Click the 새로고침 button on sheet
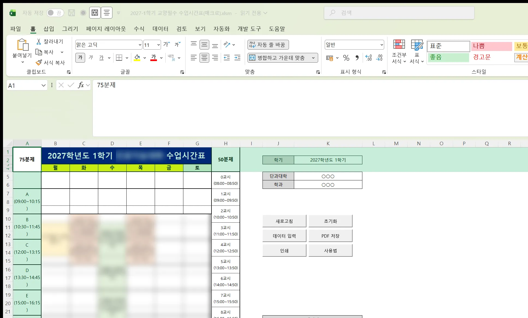Image resolution: width=528 pixels, height=318 pixels. 284,221
